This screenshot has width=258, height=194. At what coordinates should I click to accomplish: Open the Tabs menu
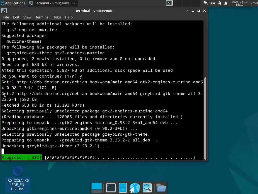click(x=57, y=17)
